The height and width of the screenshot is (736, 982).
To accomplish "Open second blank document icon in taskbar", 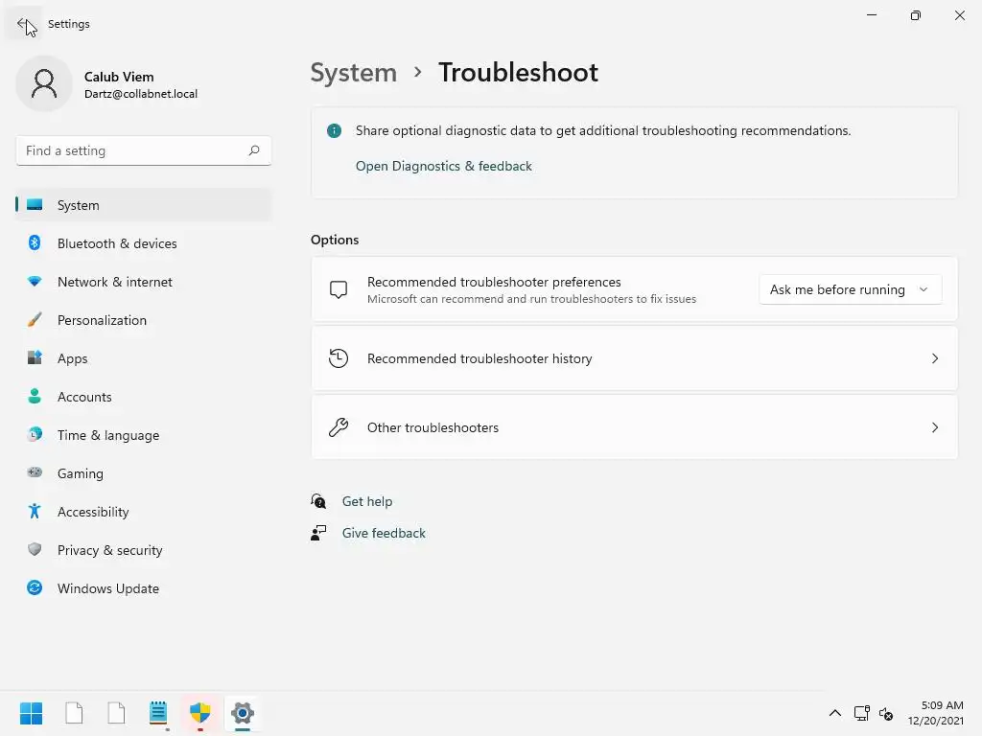I will tap(116, 713).
